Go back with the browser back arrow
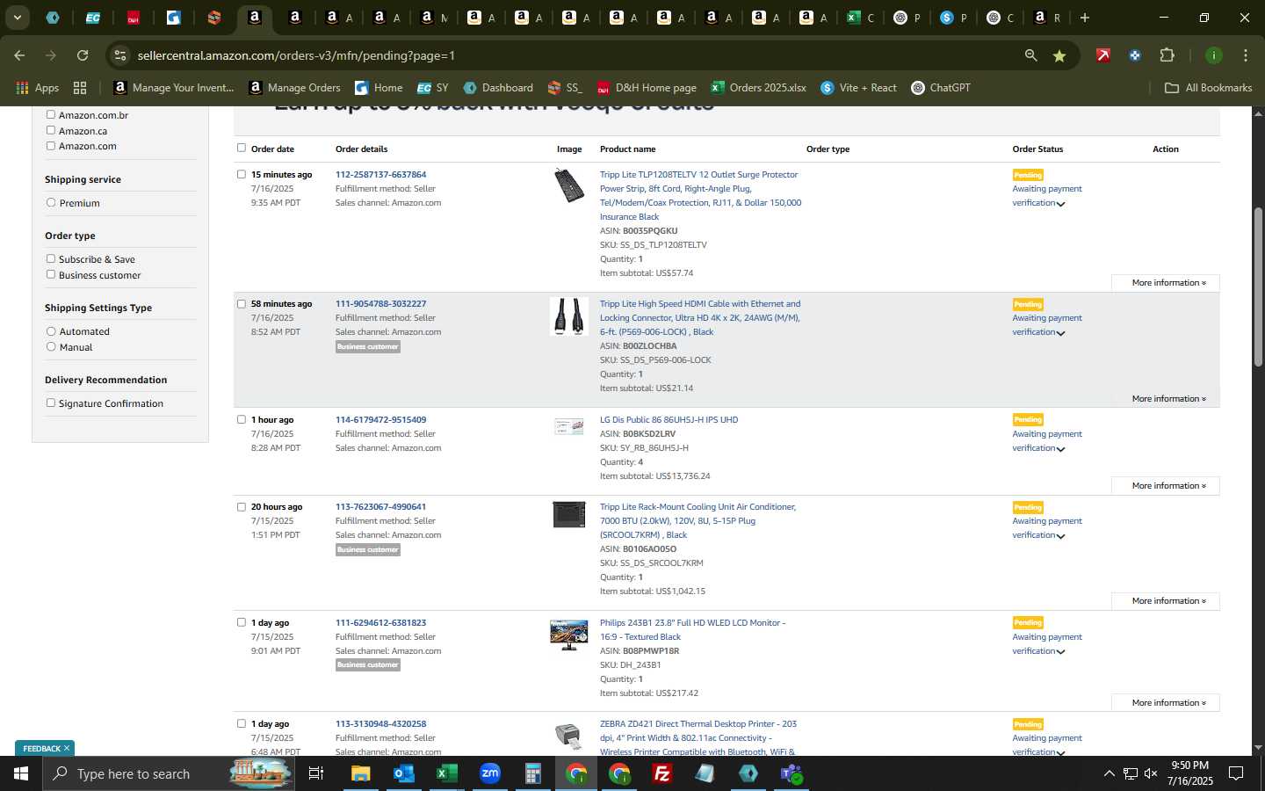1265x791 pixels. click(19, 55)
